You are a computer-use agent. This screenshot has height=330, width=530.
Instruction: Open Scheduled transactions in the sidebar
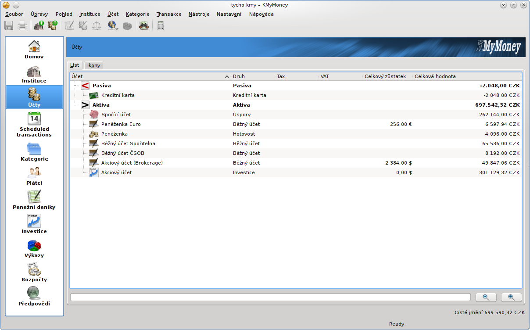[34, 125]
